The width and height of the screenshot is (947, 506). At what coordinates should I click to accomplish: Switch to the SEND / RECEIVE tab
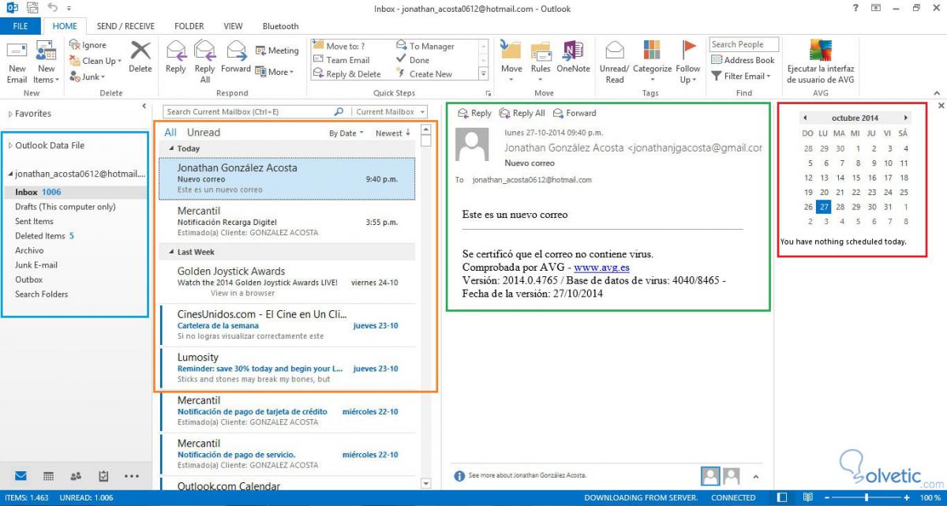[125, 25]
